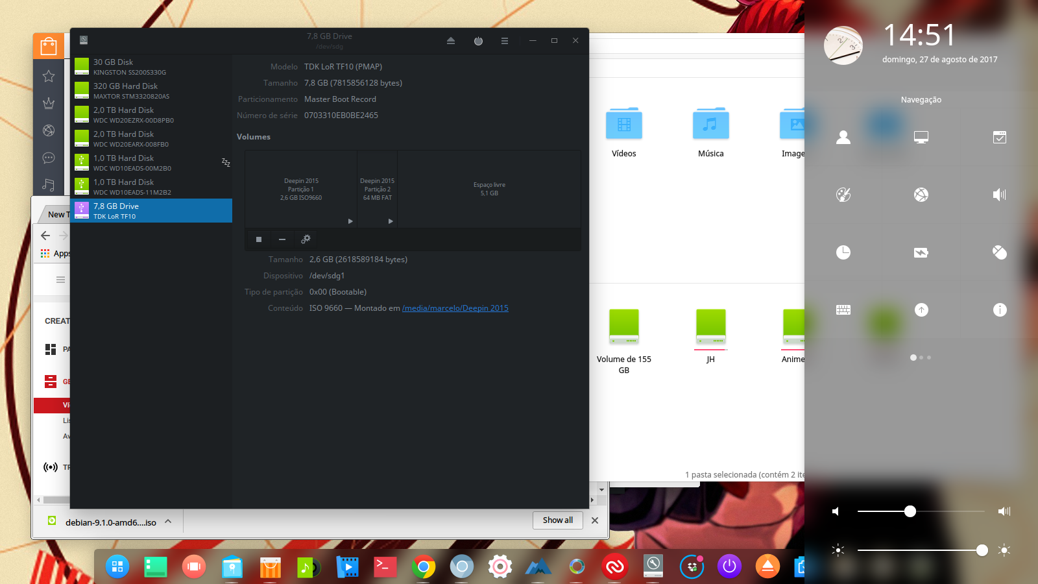Close the browser downloads bar
Screen dimensions: 1038x584
(x=595, y=520)
